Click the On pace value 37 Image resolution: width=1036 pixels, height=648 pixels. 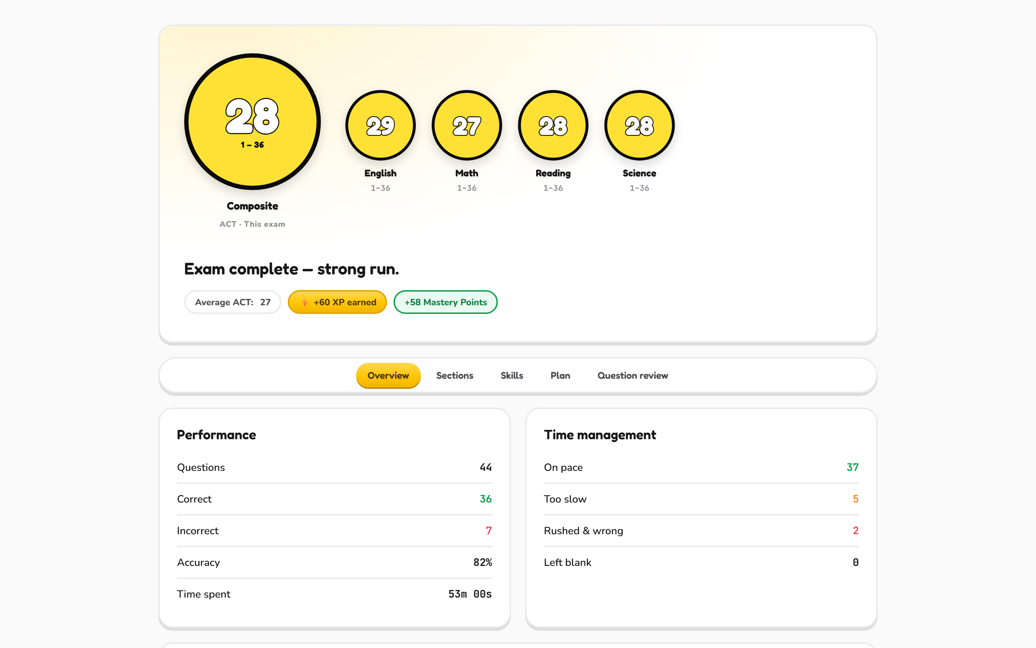coord(852,467)
